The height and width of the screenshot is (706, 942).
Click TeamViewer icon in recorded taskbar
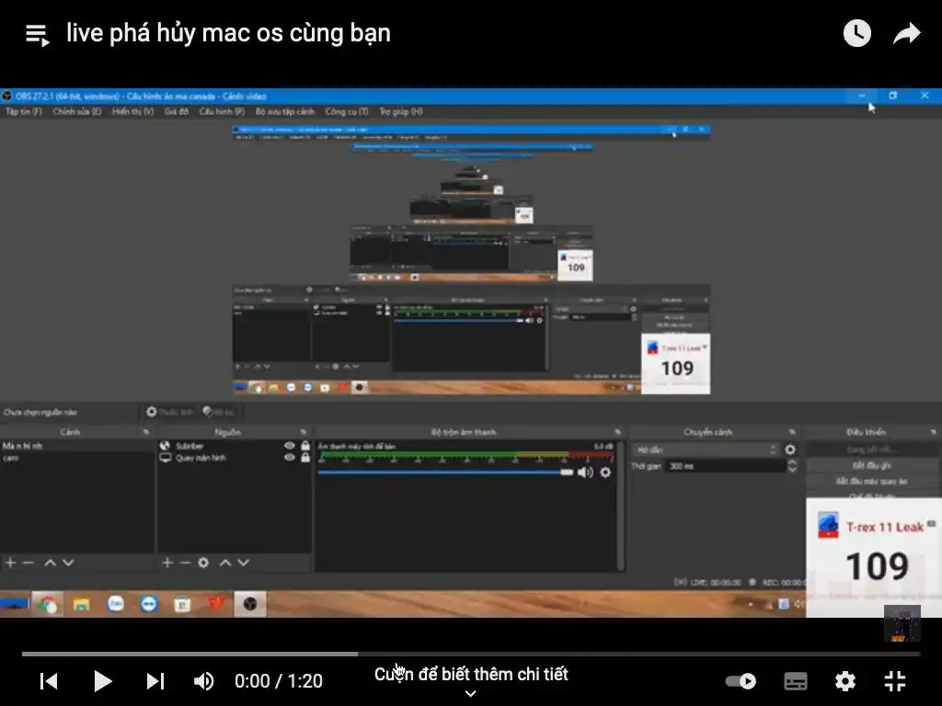click(148, 604)
